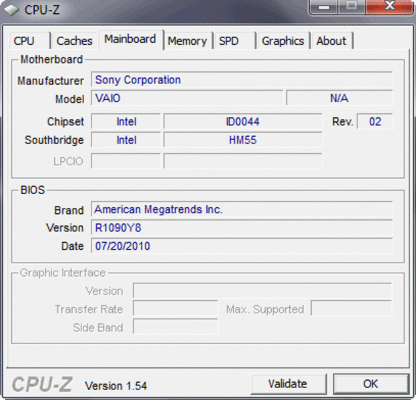Screen dimensions: 416x400
Task: Click the BIOS Brand label
Action: (x=69, y=210)
